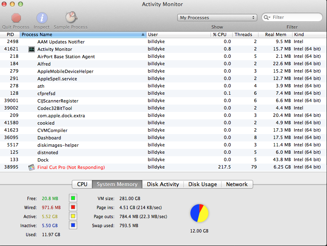Switch to the CPU tab
The image size is (327, 246).
click(x=82, y=184)
